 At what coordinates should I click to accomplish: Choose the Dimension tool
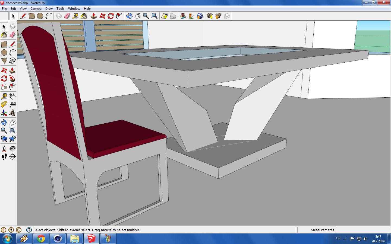pyautogui.click(x=12, y=96)
